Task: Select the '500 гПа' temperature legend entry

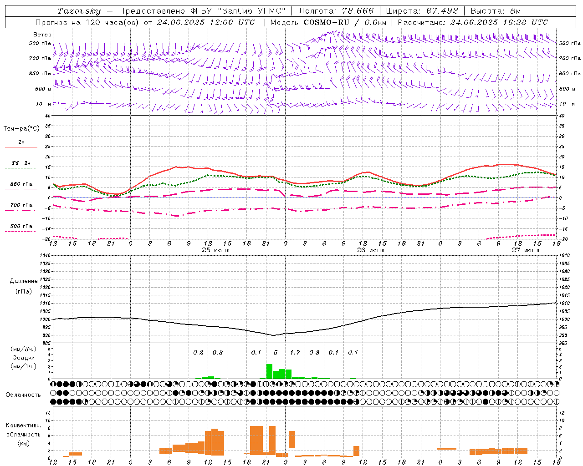Action: click(21, 226)
